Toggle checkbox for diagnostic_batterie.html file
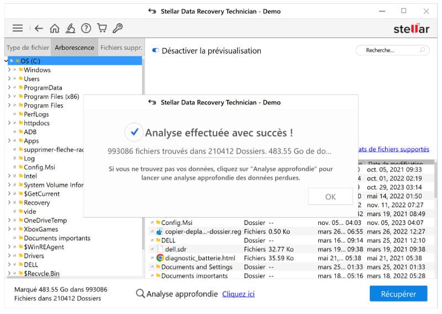 (x=152, y=258)
